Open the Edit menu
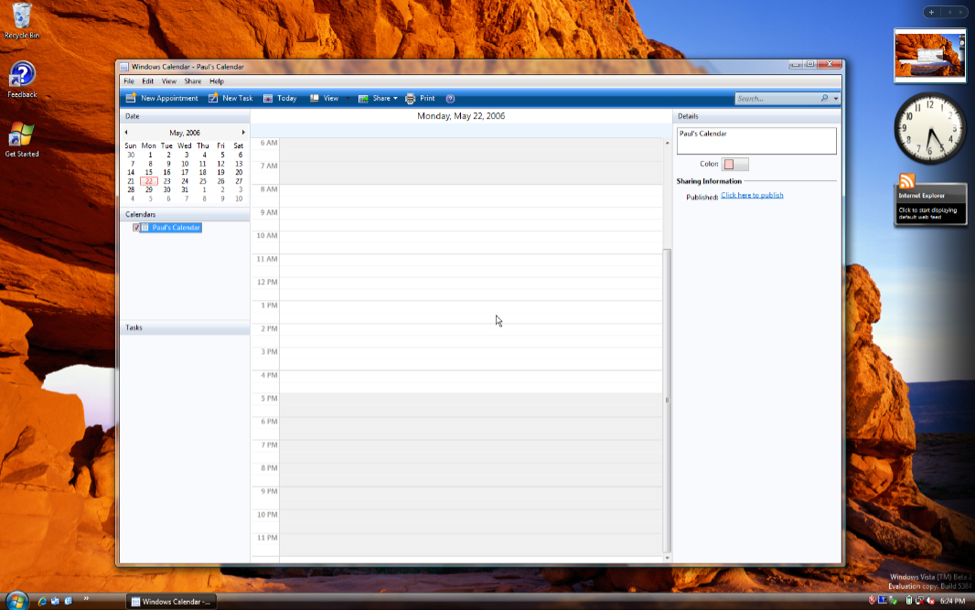Viewport: 975px width, 610px height. point(147,81)
